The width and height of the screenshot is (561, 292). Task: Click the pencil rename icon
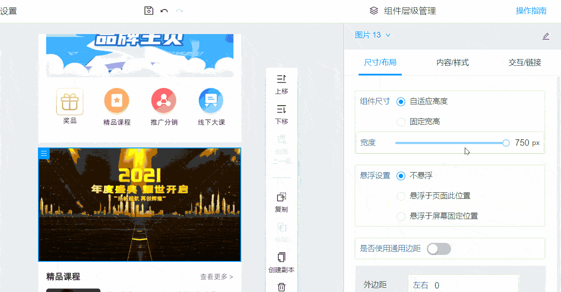[546, 36]
